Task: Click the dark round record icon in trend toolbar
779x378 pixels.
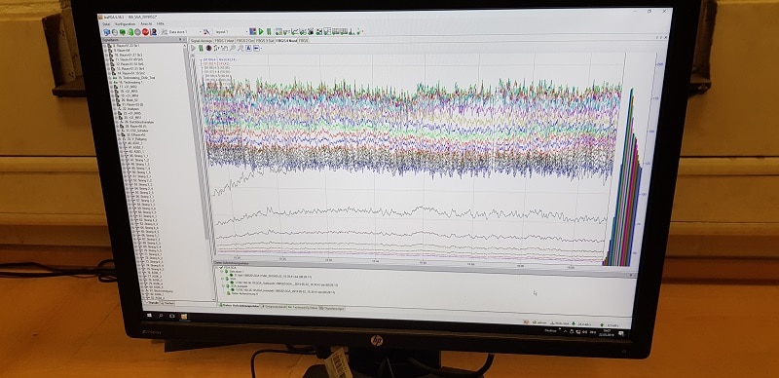Action: pos(208,49)
